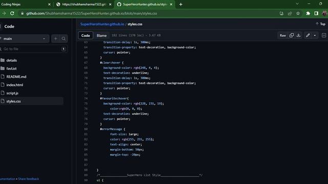Expand the edit options dropdown arrow
The height and width of the screenshot is (184, 328).
[315, 35]
